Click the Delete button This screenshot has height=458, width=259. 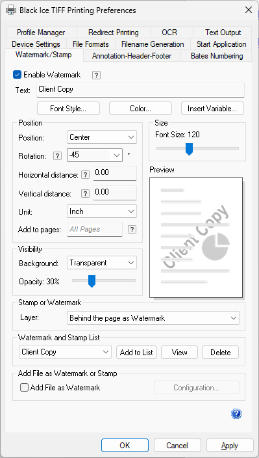click(220, 352)
